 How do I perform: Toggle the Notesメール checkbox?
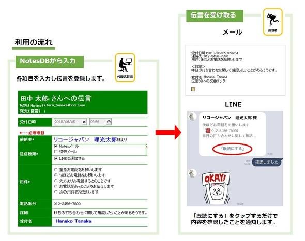pyautogui.click(x=56, y=146)
